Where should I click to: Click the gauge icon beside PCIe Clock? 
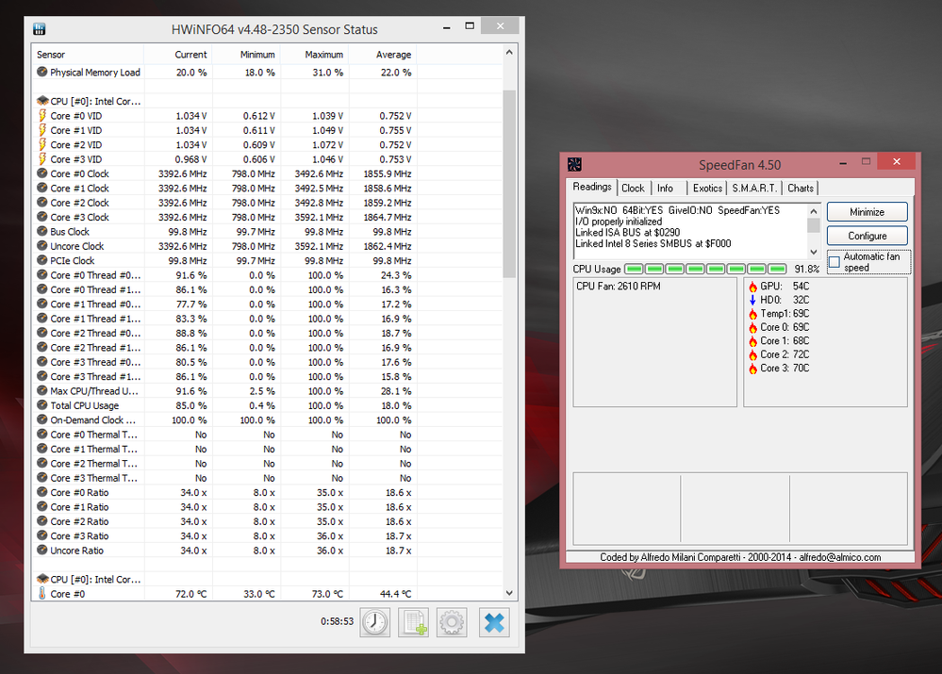pos(42,260)
